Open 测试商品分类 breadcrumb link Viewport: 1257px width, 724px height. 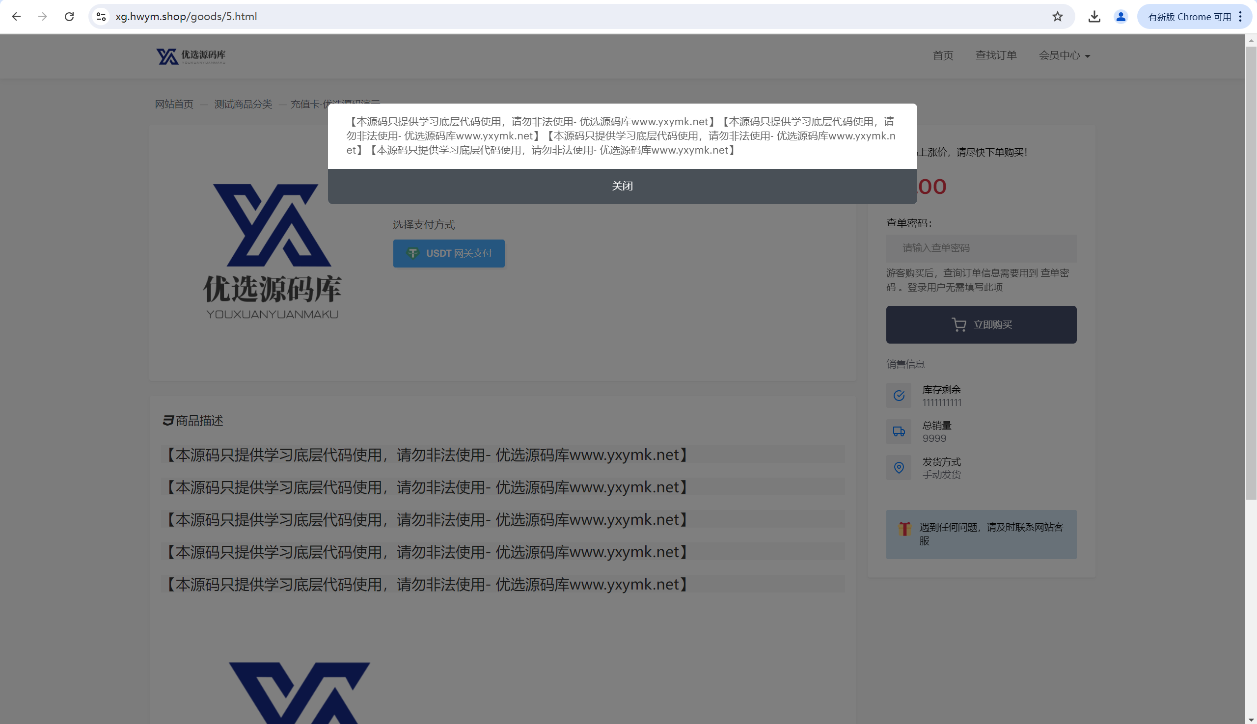click(x=243, y=104)
